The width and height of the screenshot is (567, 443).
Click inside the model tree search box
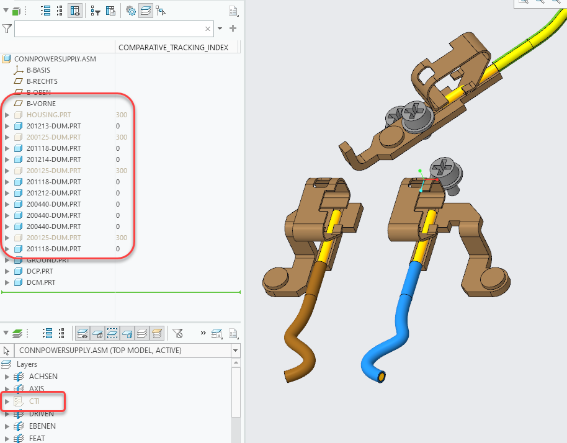pyautogui.click(x=109, y=29)
